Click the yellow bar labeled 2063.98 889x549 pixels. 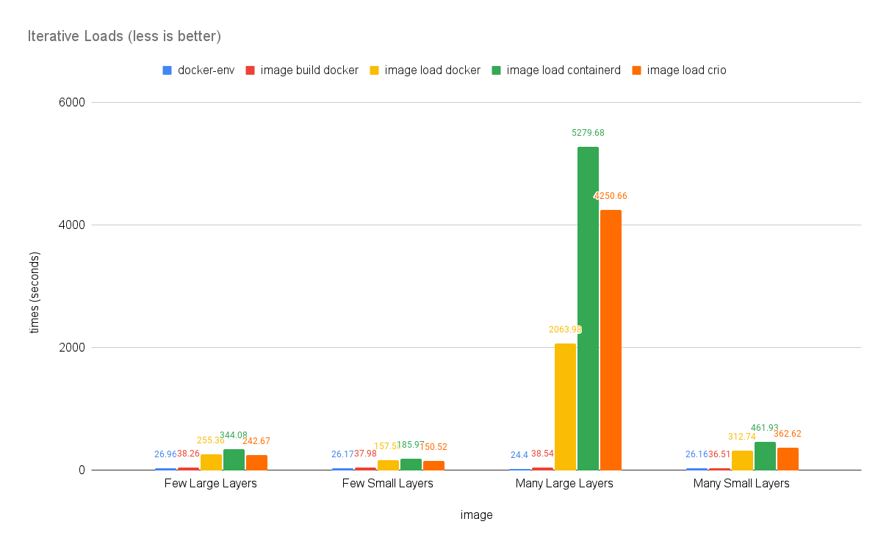click(x=565, y=407)
